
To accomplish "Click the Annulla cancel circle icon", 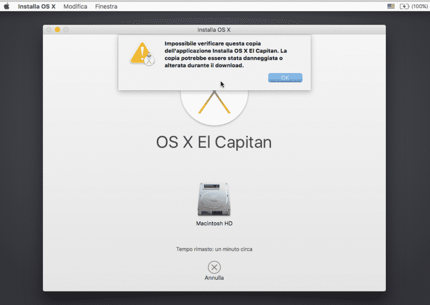I will (x=214, y=267).
